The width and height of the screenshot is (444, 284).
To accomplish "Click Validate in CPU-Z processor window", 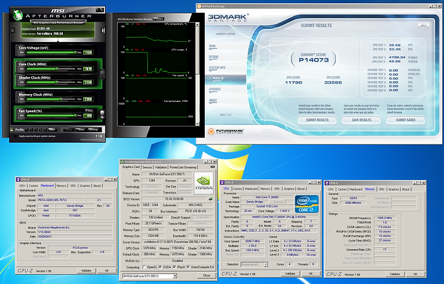I will pos(290,274).
